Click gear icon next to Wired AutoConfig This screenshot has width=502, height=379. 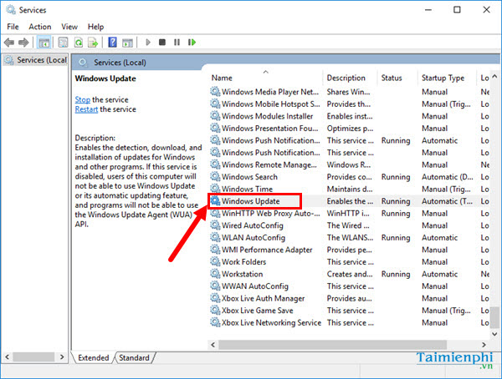coord(215,225)
